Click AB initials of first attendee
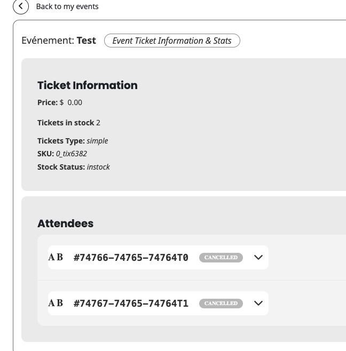 tap(56, 257)
